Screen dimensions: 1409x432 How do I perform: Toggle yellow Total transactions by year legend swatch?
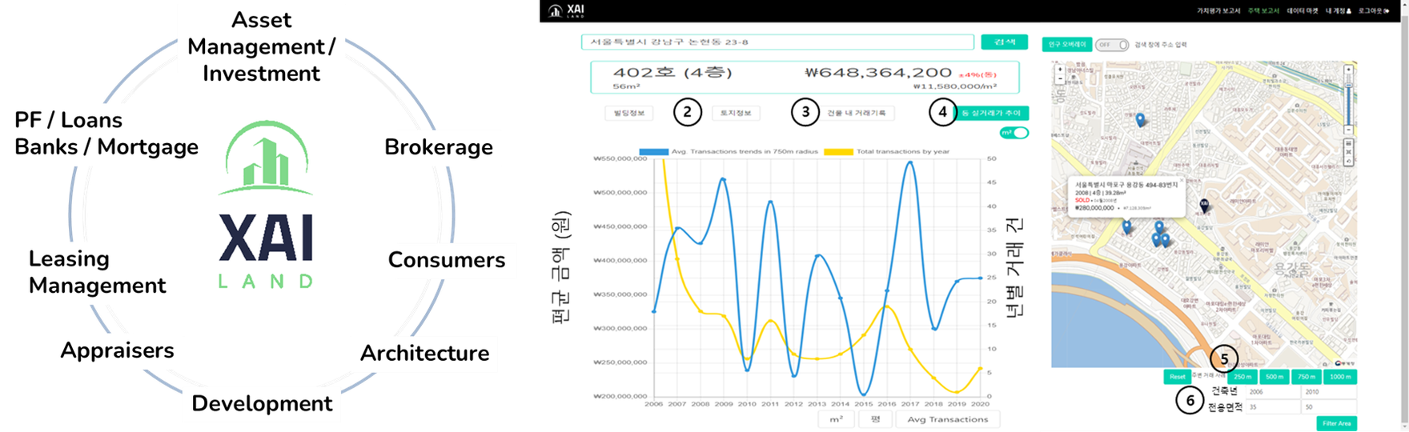point(838,151)
